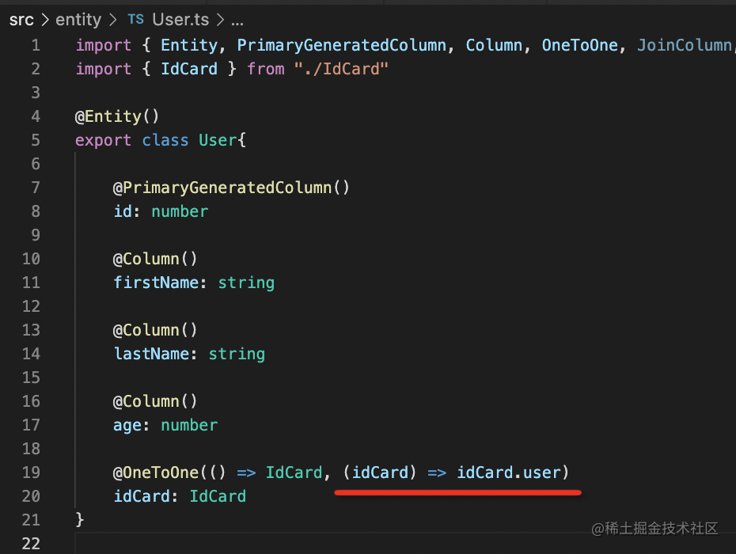The width and height of the screenshot is (736, 554).
Task: Place cursor on JoinColumn import
Action: pos(684,45)
